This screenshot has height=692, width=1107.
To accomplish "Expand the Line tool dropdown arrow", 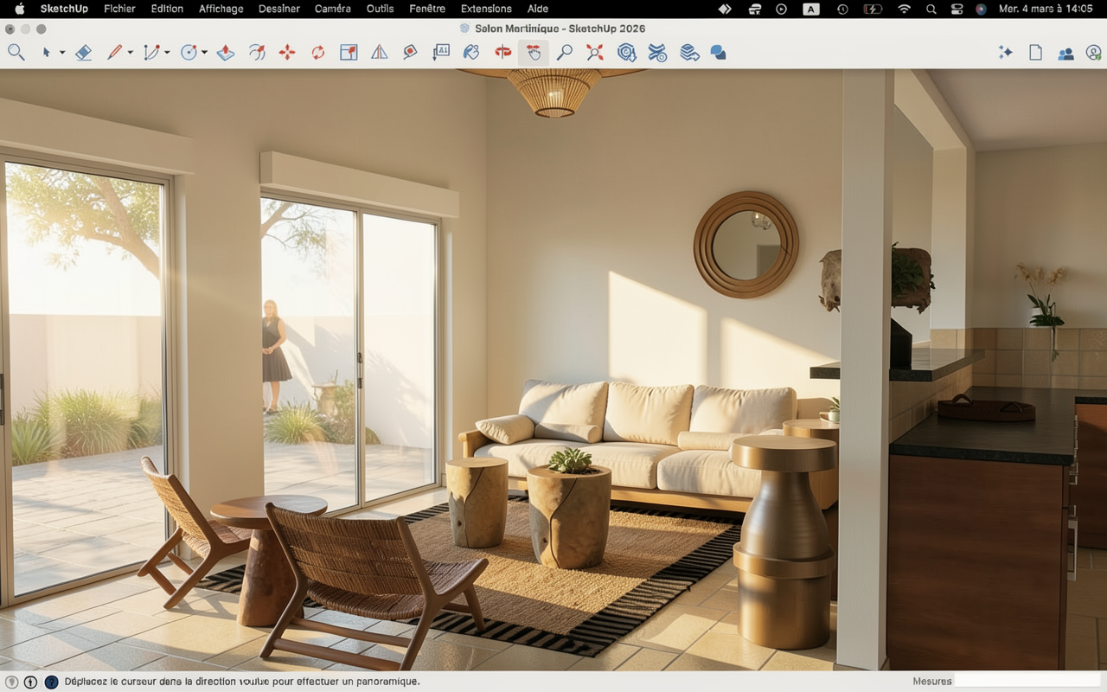I will (131, 53).
